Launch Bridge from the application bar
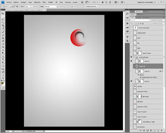 coord(82,2)
